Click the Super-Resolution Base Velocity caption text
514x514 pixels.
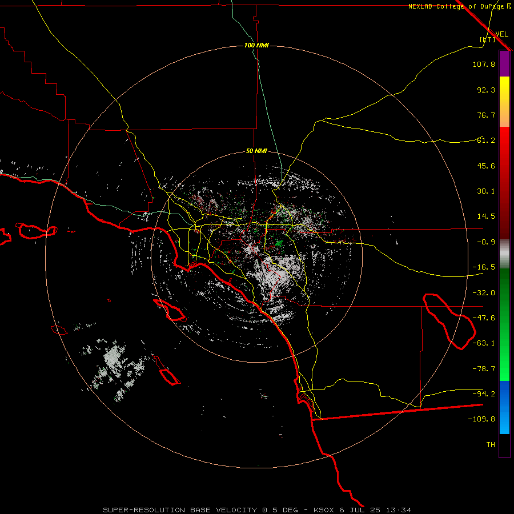click(x=200, y=510)
